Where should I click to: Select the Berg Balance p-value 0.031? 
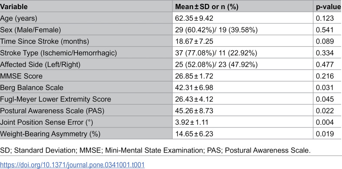[325, 88]
